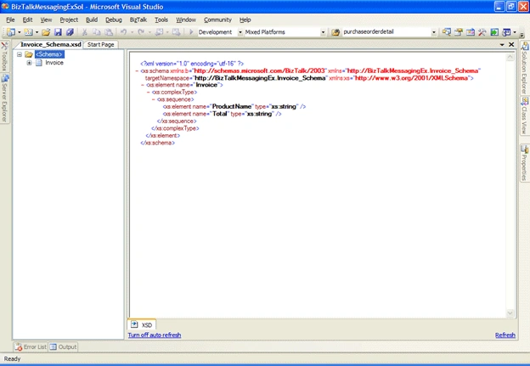The image size is (530, 366).
Task: Click the Cut scissors icon
Action: click(x=84, y=32)
